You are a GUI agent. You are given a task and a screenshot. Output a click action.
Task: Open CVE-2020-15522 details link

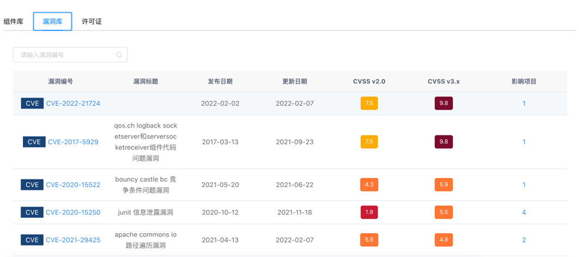73,185
